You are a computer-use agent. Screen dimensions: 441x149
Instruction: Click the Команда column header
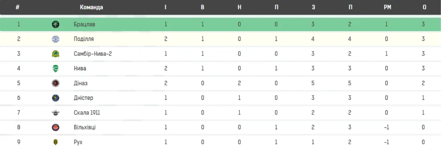click(x=91, y=7)
